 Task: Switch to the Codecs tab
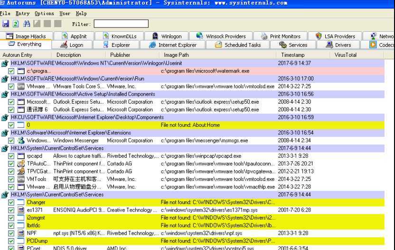378,45
